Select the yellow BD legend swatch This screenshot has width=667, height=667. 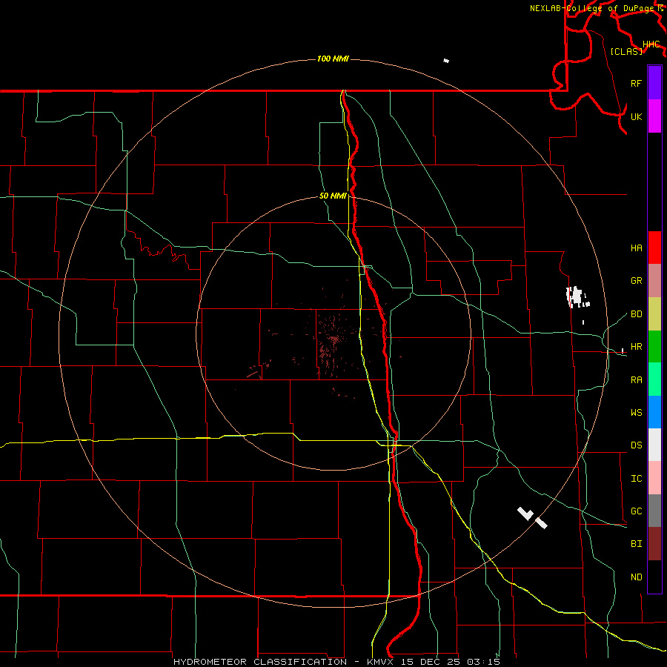(x=654, y=313)
